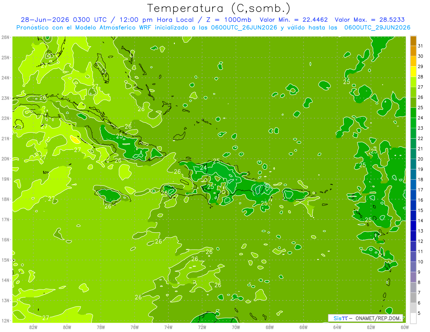Click the title "Temperatura (C,somb.)"

(219, 8)
